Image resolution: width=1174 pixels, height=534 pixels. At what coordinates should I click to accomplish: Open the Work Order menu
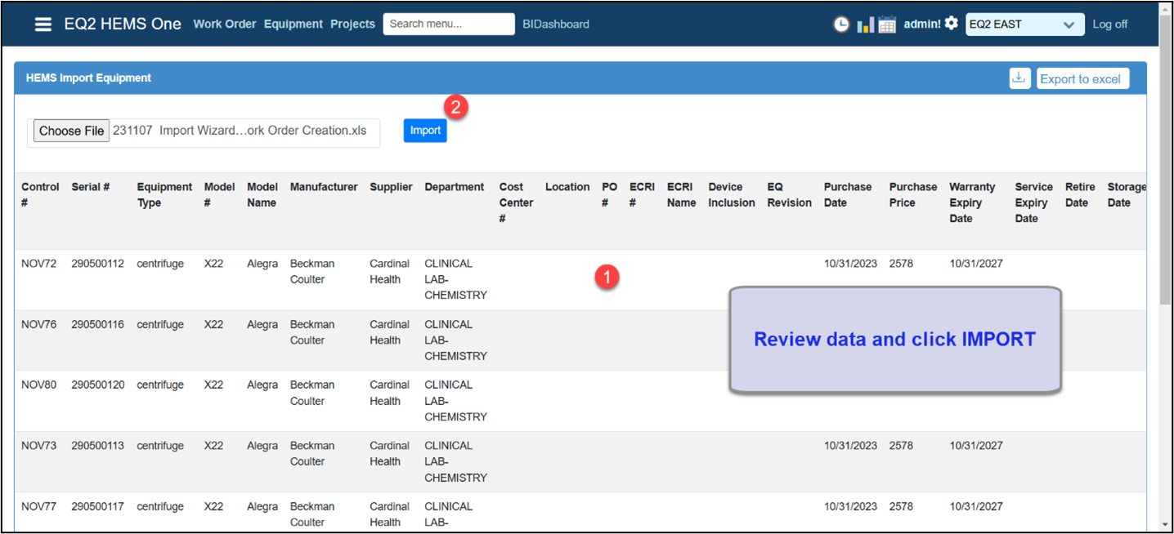(x=225, y=24)
